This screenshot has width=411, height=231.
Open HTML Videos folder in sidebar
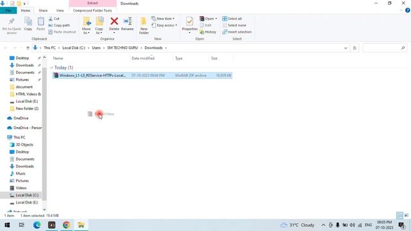coord(28,94)
